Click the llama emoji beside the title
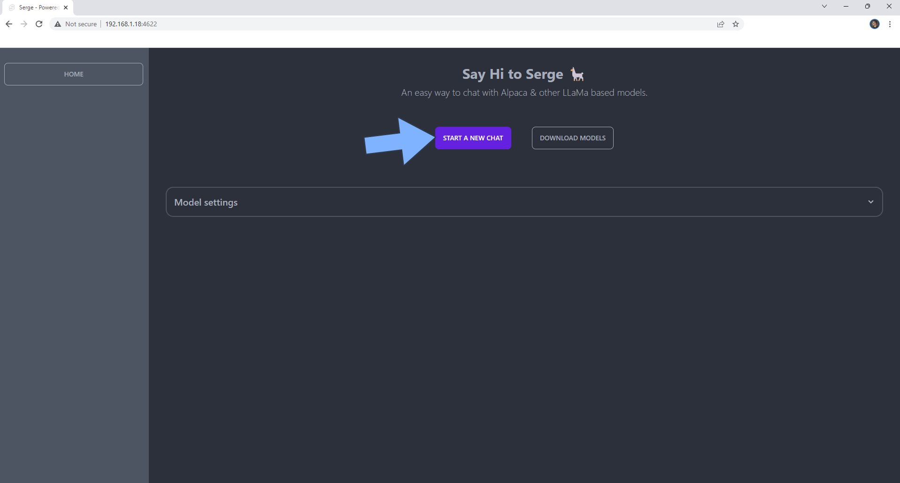The width and height of the screenshot is (900, 483). (577, 74)
